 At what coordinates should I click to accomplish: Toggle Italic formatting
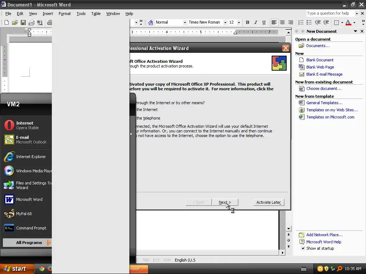click(x=256, y=22)
